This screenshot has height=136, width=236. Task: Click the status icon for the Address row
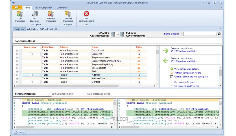(x=139, y=75)
